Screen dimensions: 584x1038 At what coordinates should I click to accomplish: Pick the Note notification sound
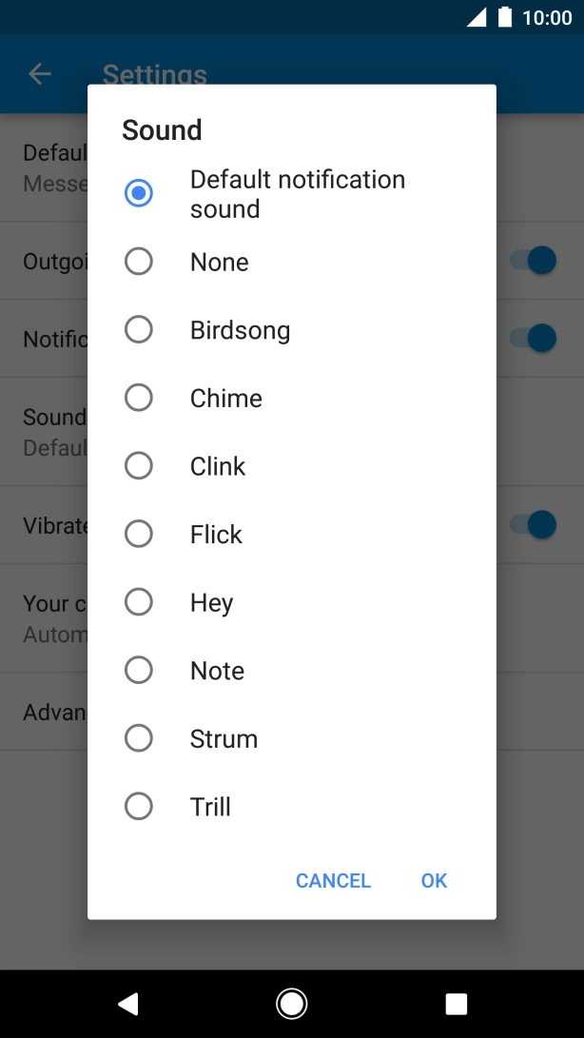[x=139, y=670]
